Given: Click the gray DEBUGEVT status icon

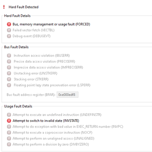Looking at the screenshot, I should (9, 36).
